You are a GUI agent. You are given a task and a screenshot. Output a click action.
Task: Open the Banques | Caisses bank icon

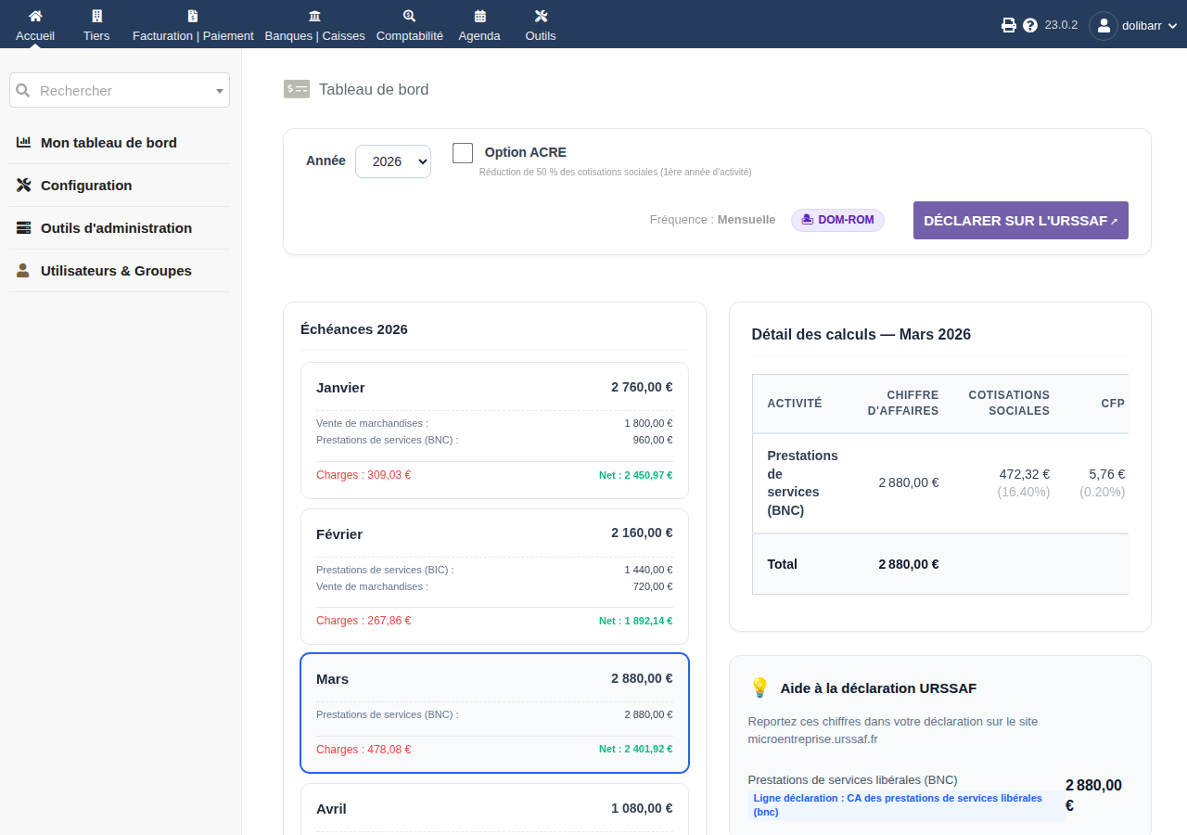point(314,16)
